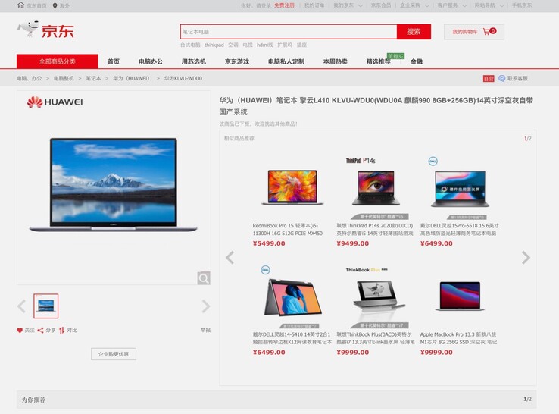Open the 精选推荐 nav tab
The image size is (559, 414).
click(x=378, y=61)
